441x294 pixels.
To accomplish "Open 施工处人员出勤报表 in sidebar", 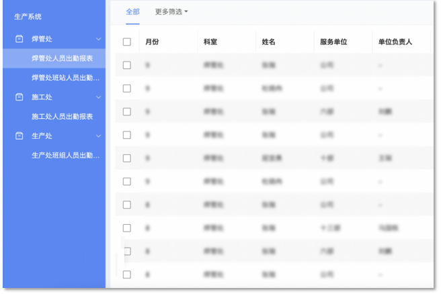I will click(x=54, y=117).
